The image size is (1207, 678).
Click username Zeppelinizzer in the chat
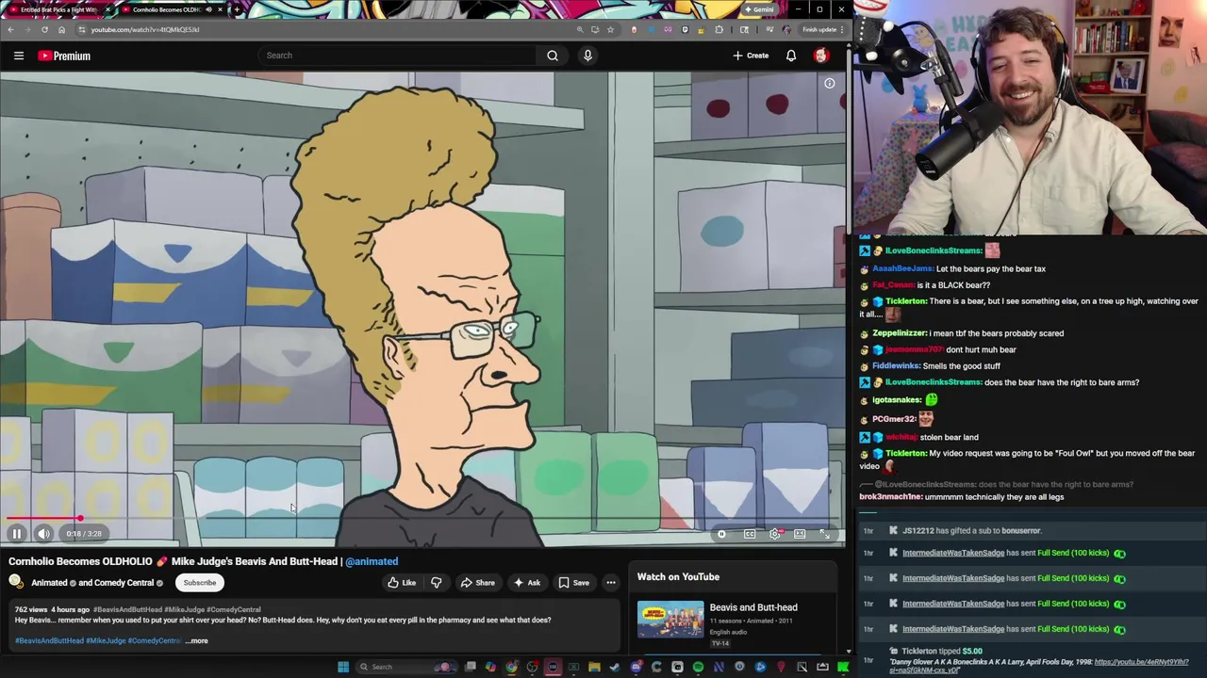click(x=900, y=333)
